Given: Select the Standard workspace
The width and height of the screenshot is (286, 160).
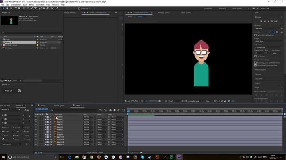Looking at the screenshot, I should point(222,8).
